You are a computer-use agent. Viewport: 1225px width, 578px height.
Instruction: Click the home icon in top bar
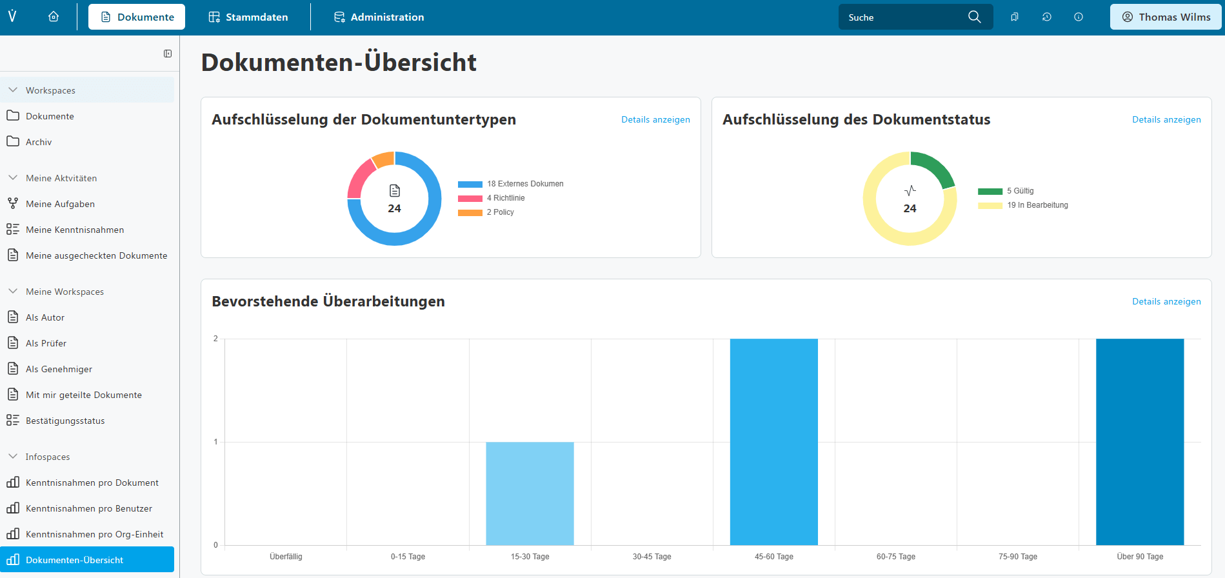(54, 17)
